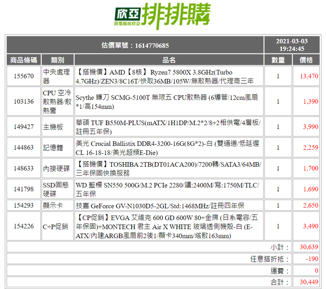326x289 pixels.
Task: Select barcode 154226
Action: pos(24,226)
